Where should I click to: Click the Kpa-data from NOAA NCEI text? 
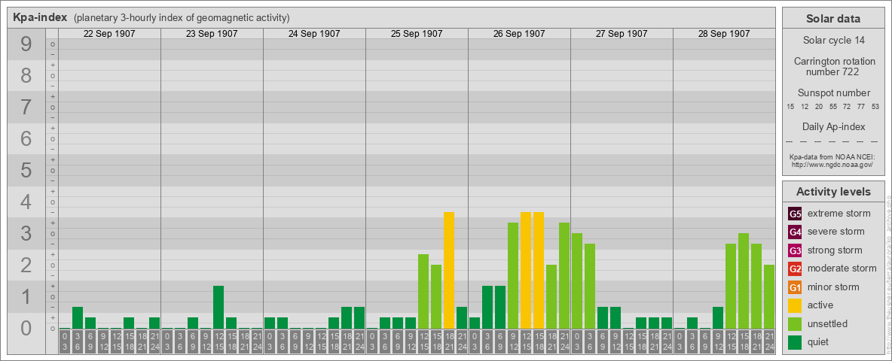[x=832, y=156]
